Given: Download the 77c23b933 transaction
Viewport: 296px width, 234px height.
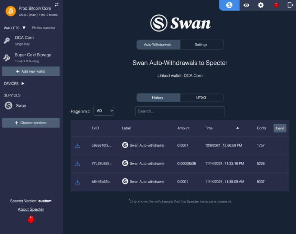Looking at the screenshot, I should (x=78, y=163).
